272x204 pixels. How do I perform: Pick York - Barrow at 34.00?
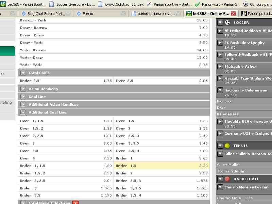114,50
